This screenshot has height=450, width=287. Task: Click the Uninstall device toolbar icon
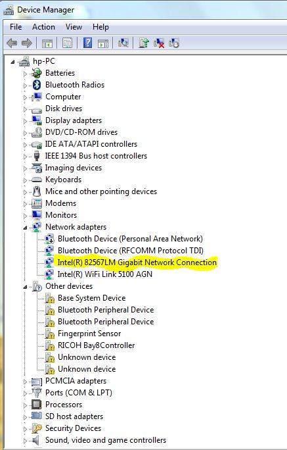click(159, 43)
